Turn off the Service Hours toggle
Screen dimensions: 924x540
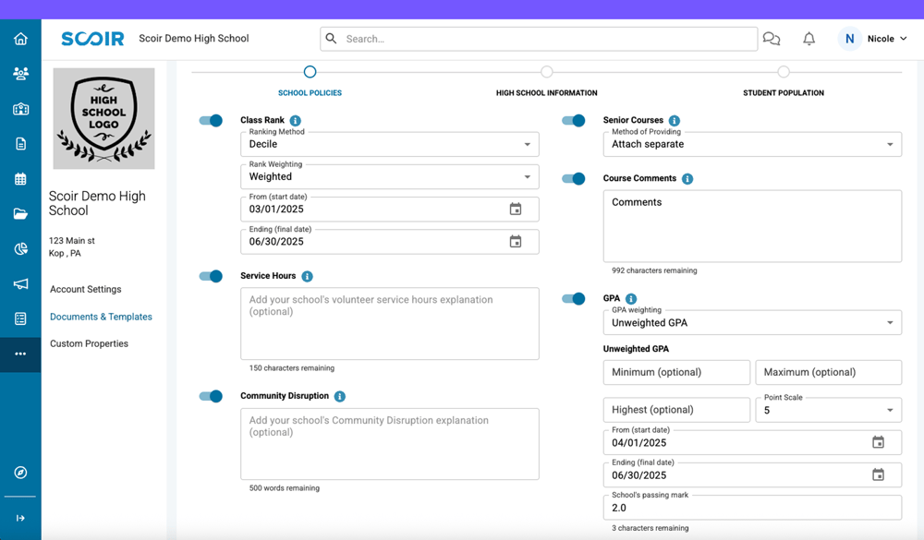click(211, 276)
